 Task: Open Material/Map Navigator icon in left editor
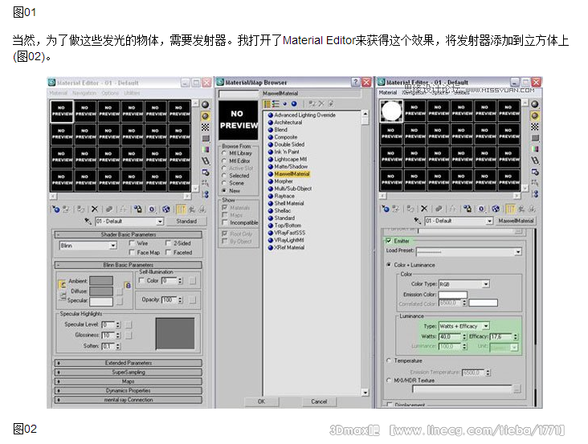point(205,194)
